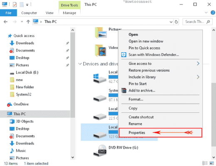Choose Pin to Start
The height and width of the screenshot is (166, 216).
pos(137,84)
